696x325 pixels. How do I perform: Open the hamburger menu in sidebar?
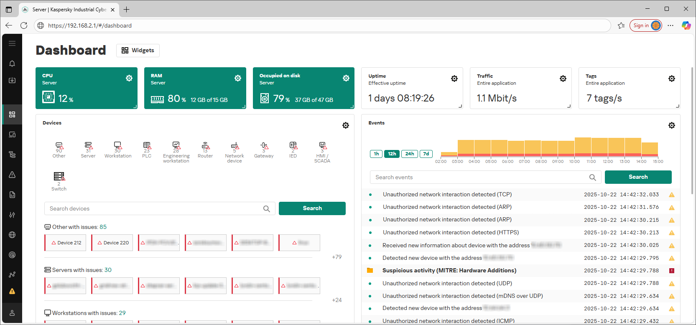click(x=12, y=43)
